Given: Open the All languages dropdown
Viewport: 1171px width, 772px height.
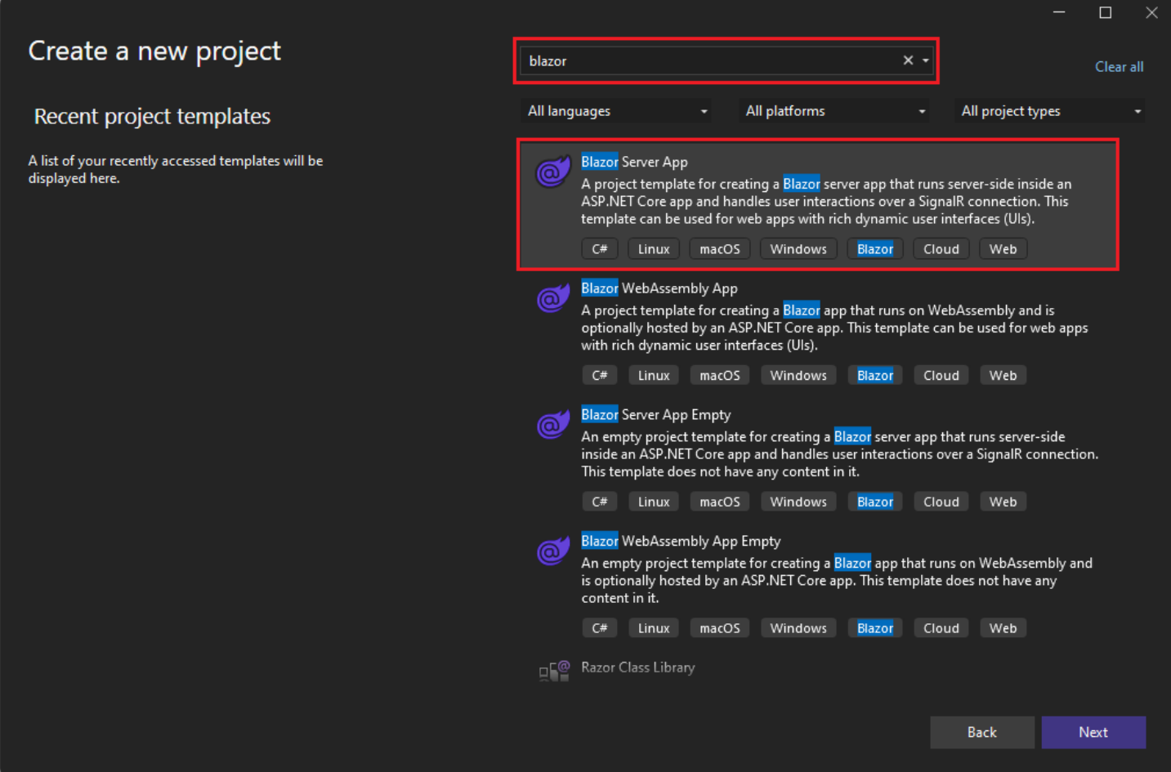Looking at the screenshot, I should 615,111.
